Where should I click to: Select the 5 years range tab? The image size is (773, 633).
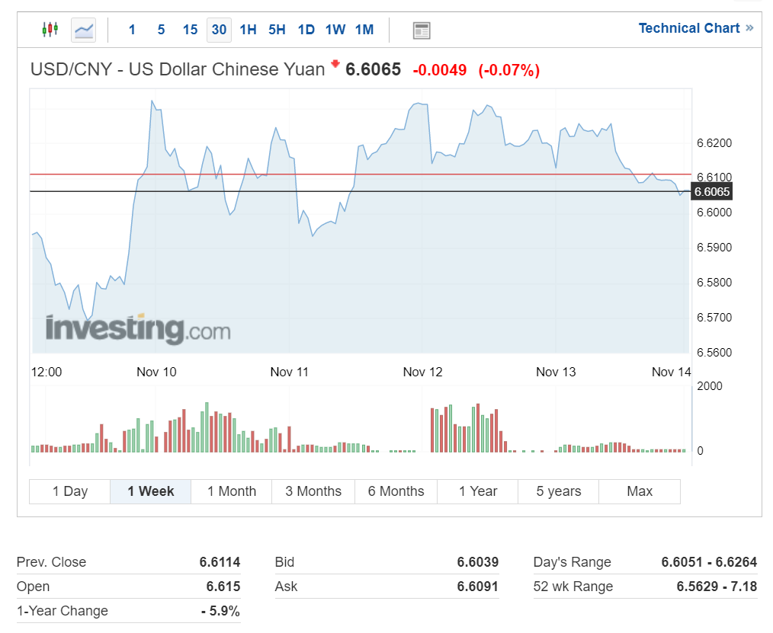pyautogui.click(x=559, y=491)
